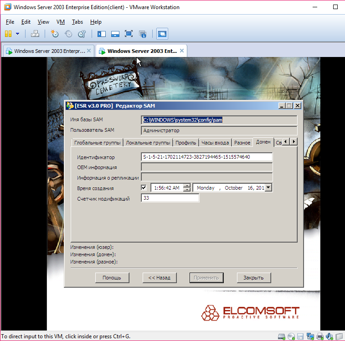Open the File menu
This screenshot has height=341, width=345.
pos(10,22)
